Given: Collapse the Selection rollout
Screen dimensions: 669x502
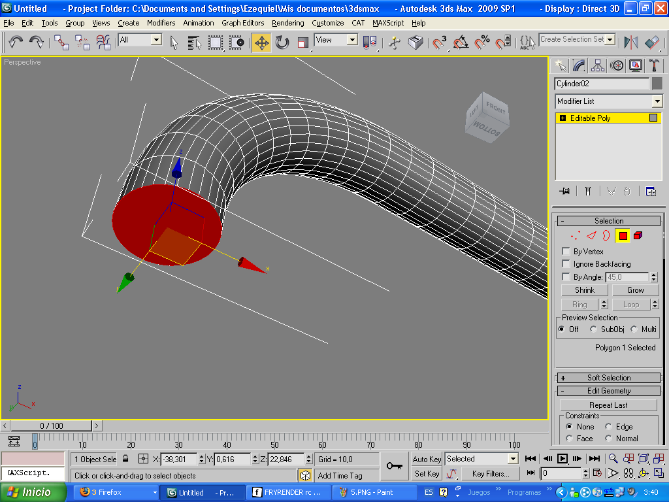Looking at the screenshot, I should (x=609, y=221).
